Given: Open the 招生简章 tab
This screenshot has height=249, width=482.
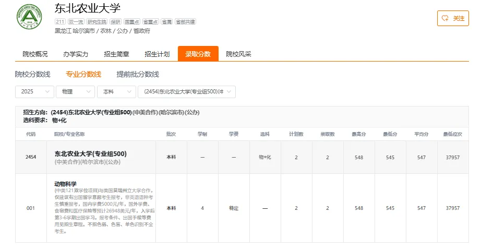Looking at the screenshot, I should [116, 54].
